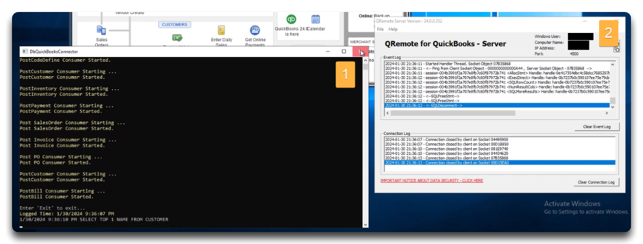Select the SQLRowCount event log row
The height and width of the screenshot is (244, 643).
(497, 82)
